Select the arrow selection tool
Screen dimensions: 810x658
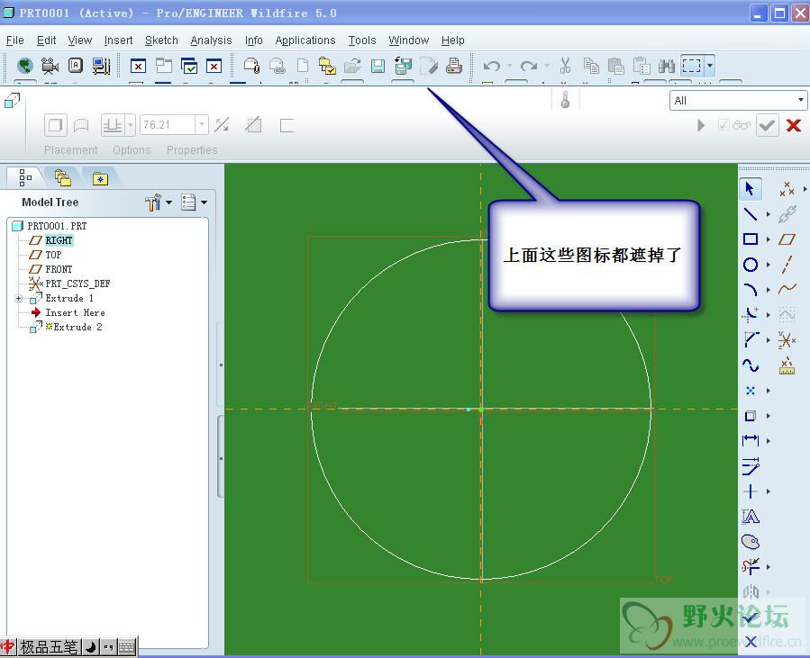750,189
